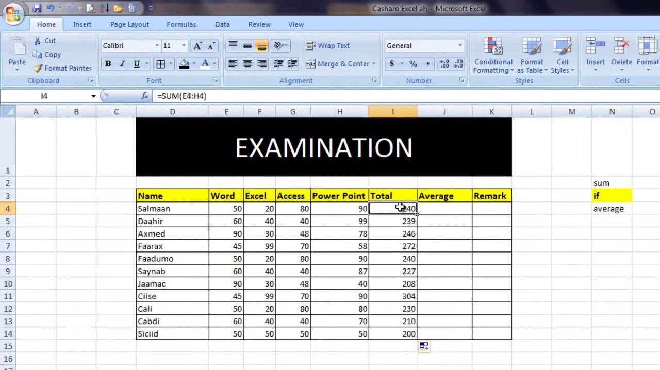The image size is (660, 370).
Task: Activate the Format Painter
Action: coord(62,68)
